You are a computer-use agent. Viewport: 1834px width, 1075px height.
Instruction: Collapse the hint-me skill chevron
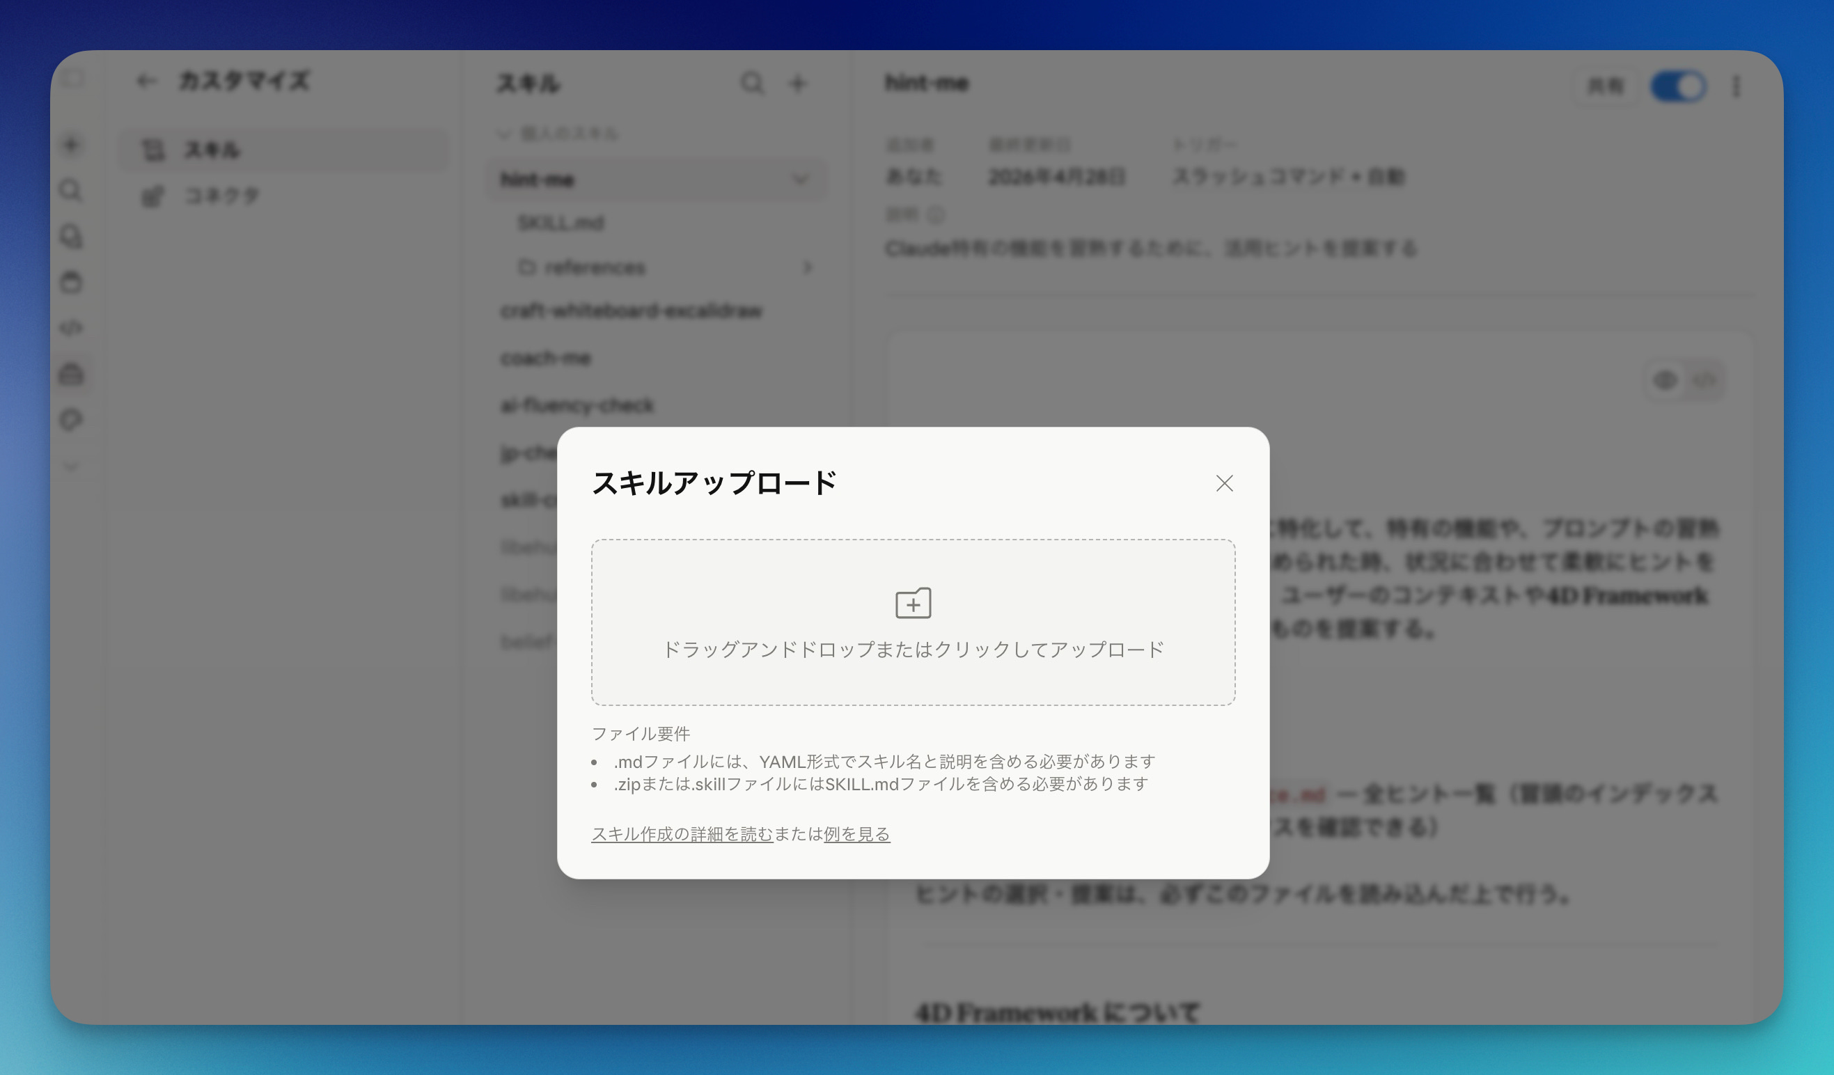click(x=801, y=179)
